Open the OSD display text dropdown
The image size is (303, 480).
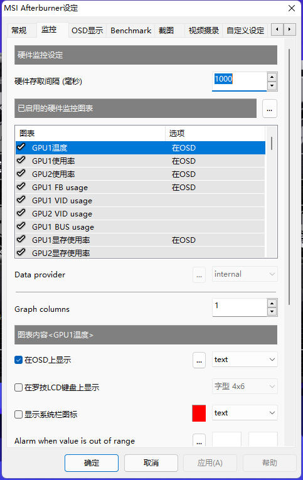tap(245, 360)
